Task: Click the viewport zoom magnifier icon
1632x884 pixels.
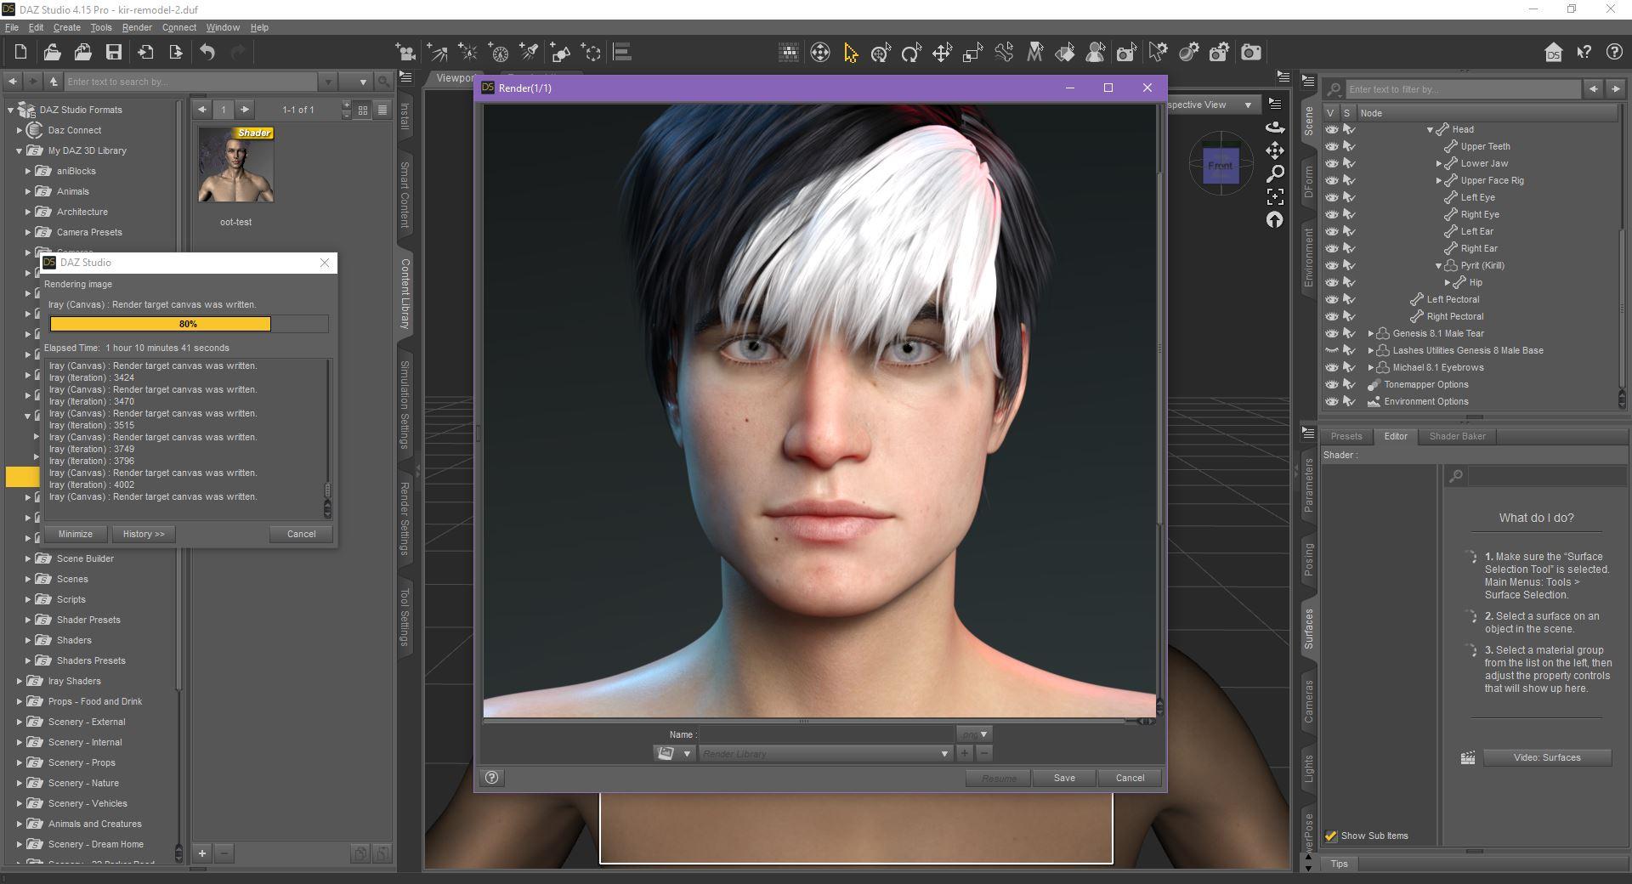Action: (1275, 174)
